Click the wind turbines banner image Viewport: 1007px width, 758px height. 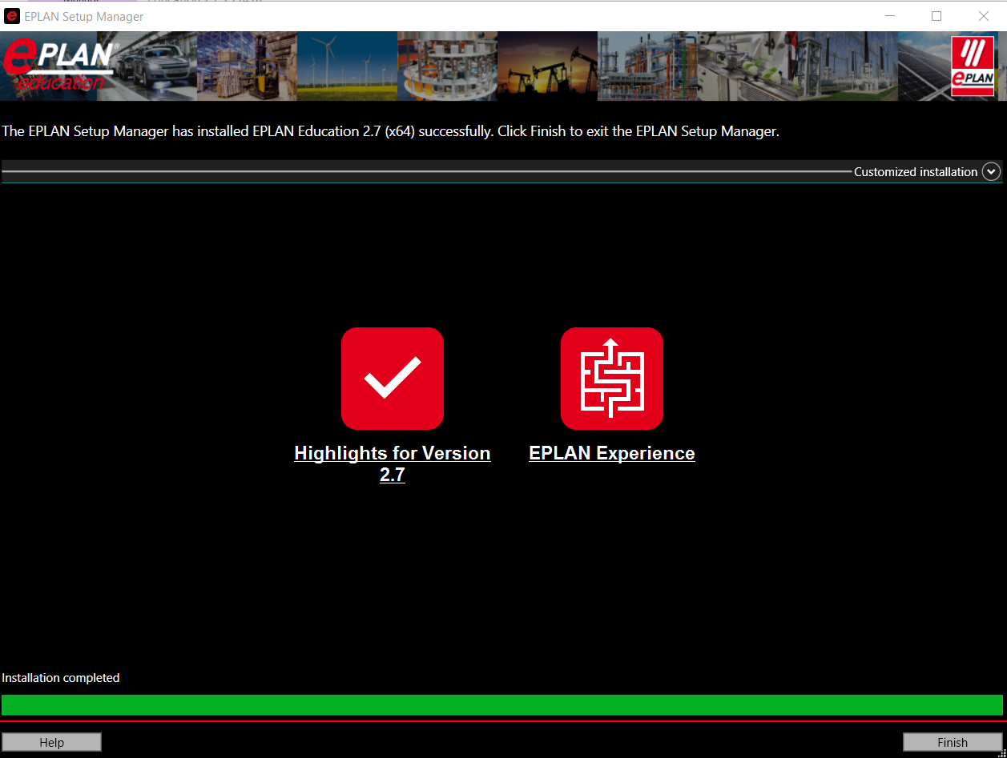point(347,66)
